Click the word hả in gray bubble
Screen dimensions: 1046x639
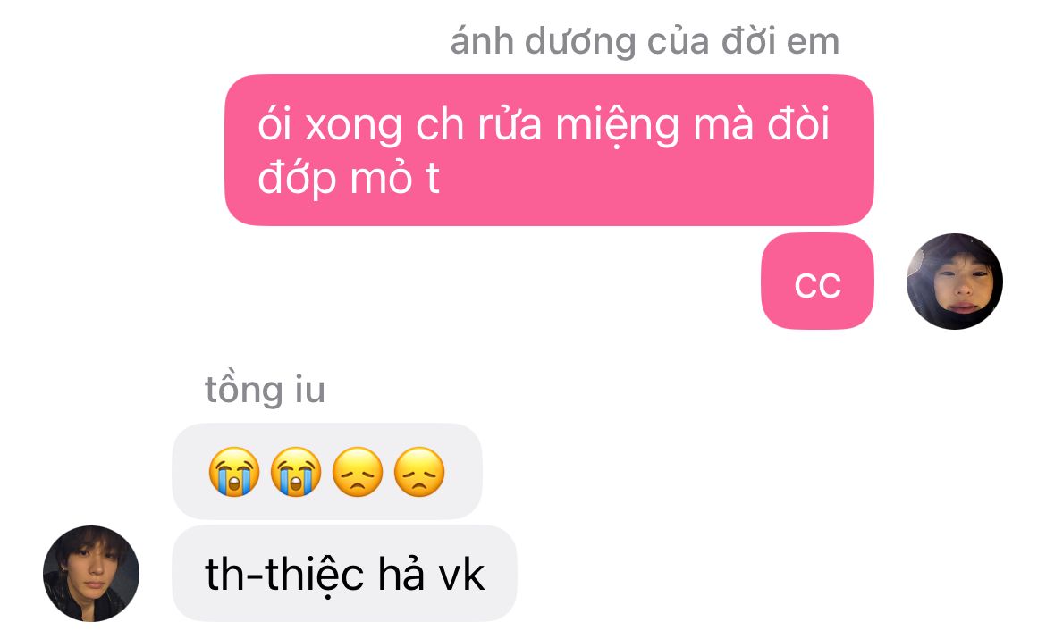[x=401, y=574]
